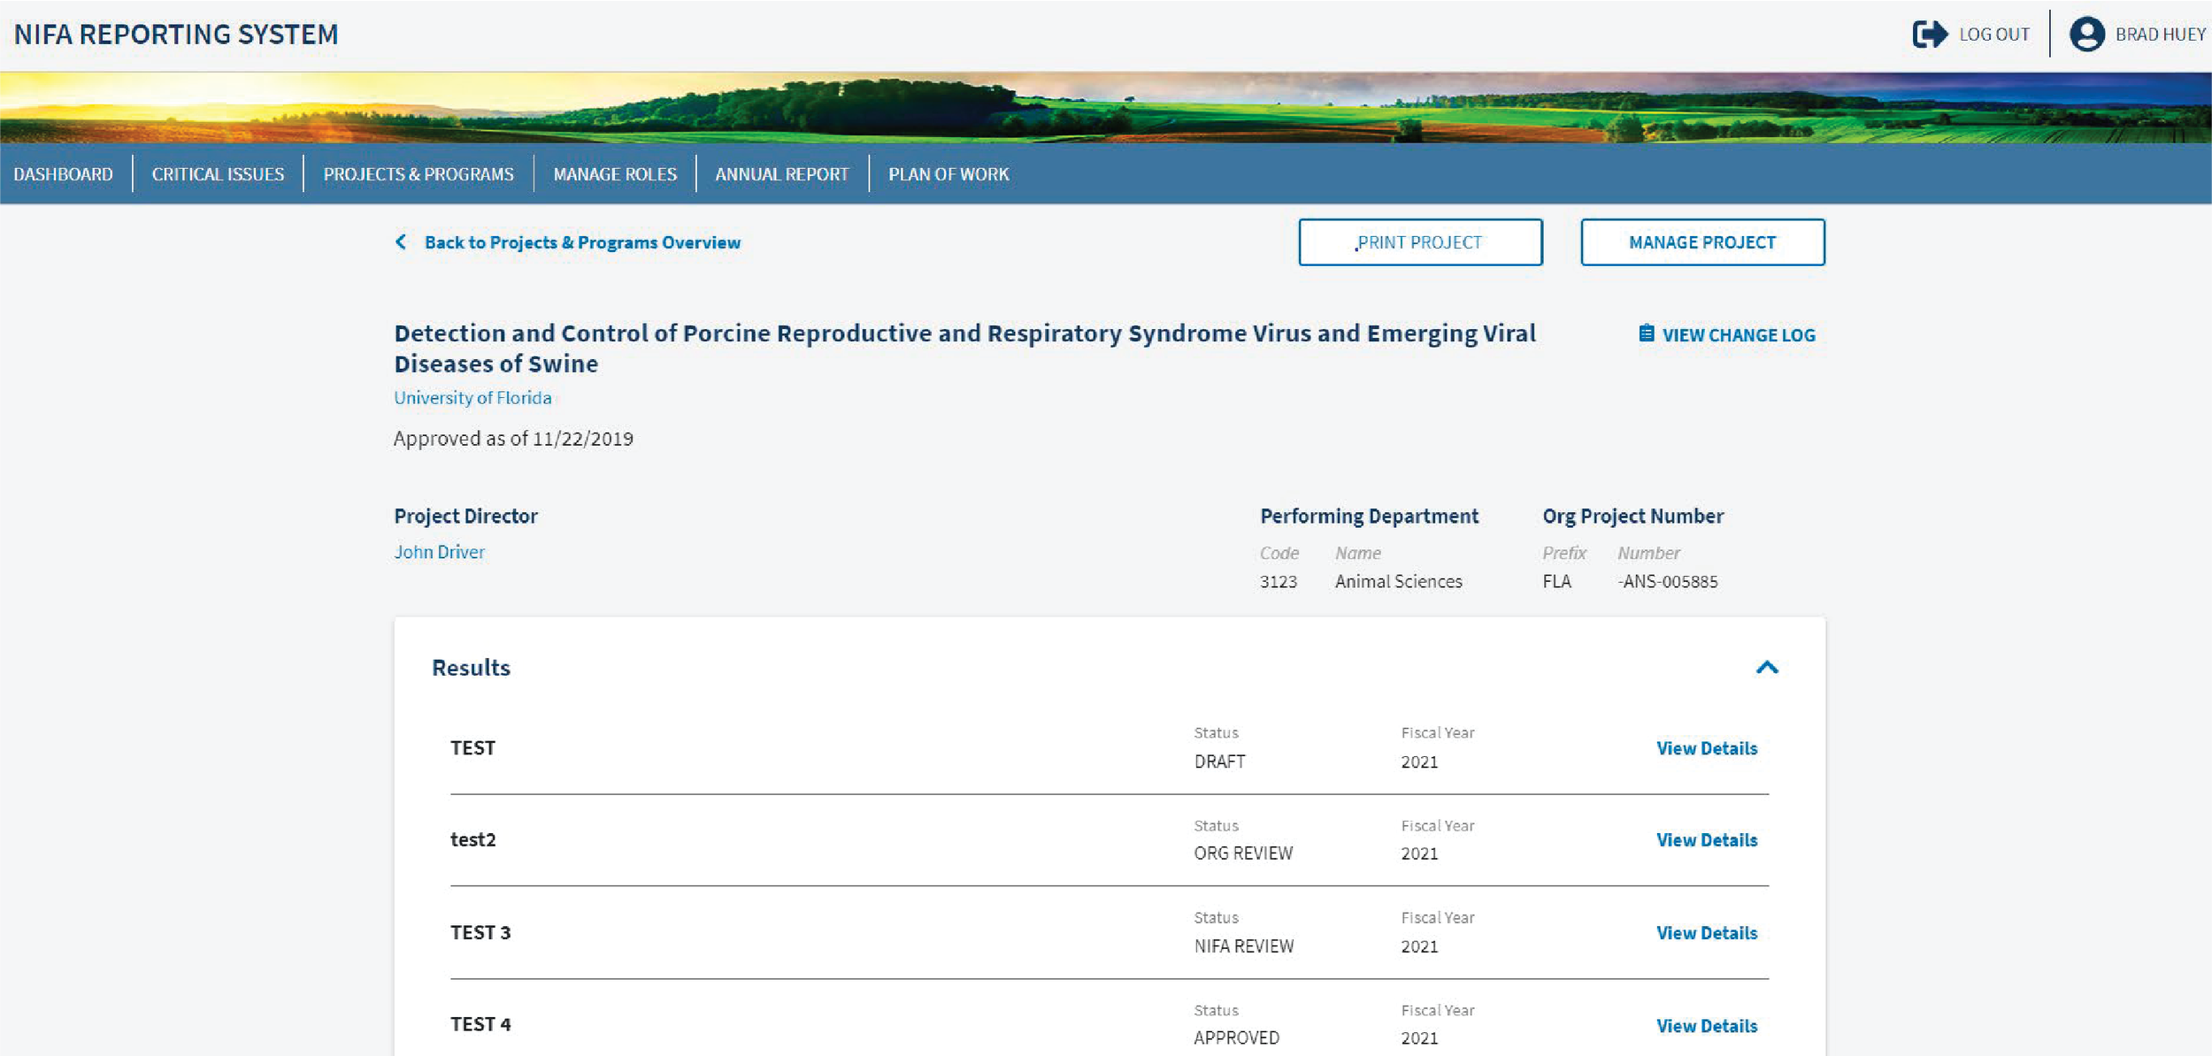The height and width of the screenshot is (1056, 2212).
Task: Open Projects & Programs menu
Action: (x=418, y=174)
